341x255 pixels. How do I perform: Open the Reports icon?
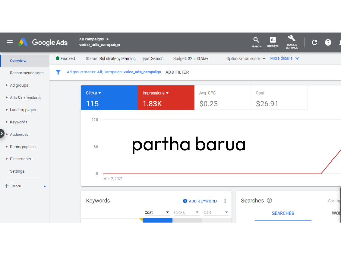[x=273, y=42]
